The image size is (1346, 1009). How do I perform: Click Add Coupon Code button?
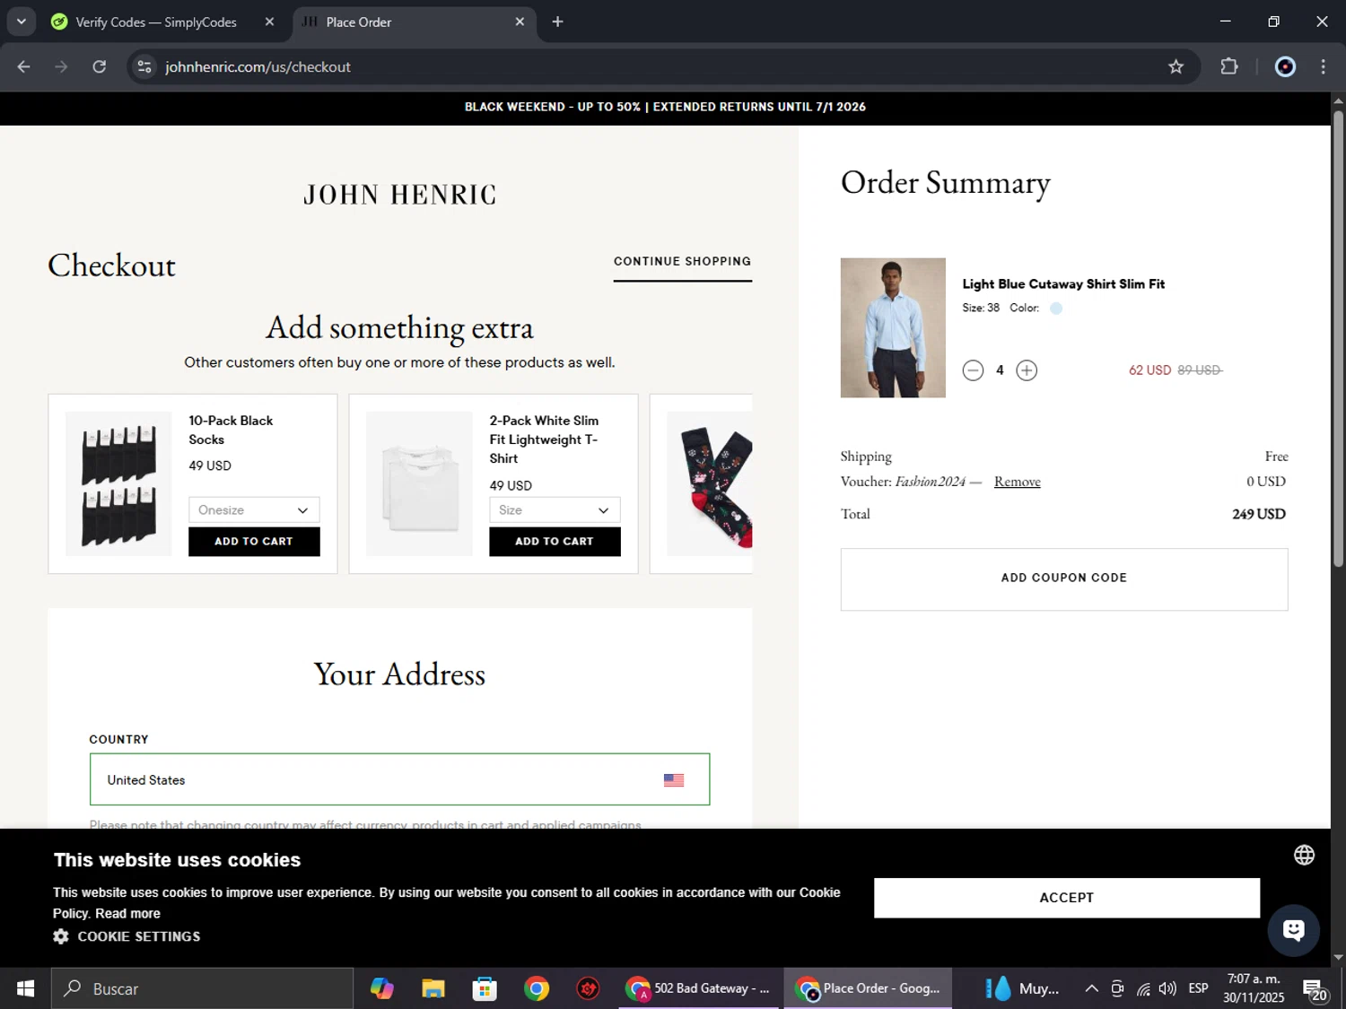tap(1064, 578)
